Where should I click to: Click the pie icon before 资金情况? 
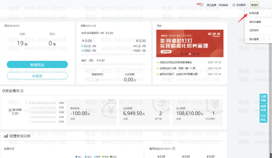click(3, 91)
